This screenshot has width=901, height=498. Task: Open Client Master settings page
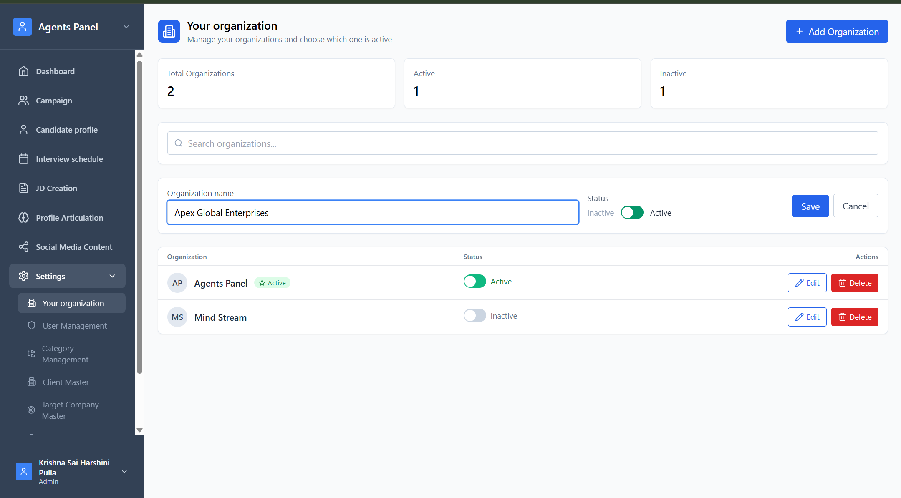[66, 382]
